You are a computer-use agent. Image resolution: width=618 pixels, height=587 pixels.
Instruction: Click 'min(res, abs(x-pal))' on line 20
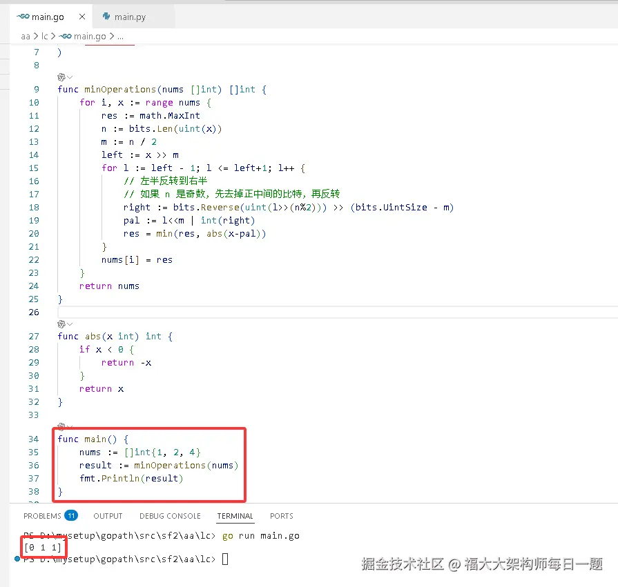click(x=211, y=234)
